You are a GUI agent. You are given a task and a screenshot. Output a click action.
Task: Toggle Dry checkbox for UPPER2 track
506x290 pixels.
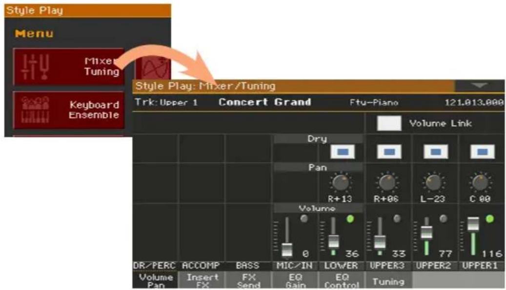(x=436, y=152)
